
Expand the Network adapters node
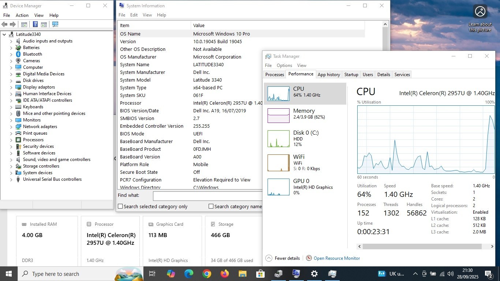pos(11,127)
